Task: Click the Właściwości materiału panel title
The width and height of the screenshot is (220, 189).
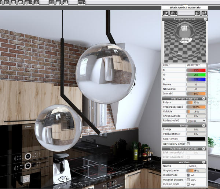Action: tap(185, 8)
